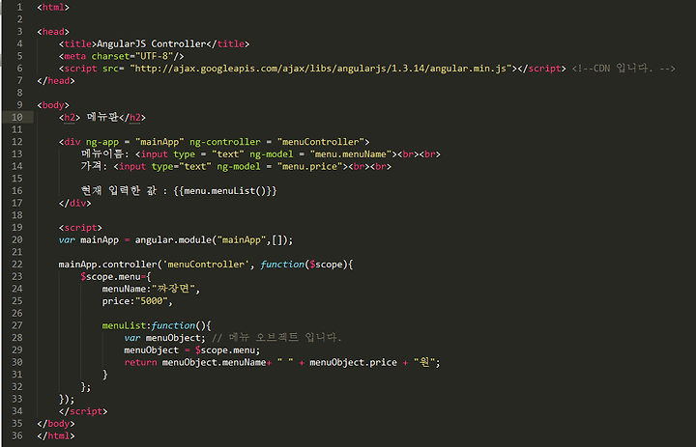Click the "menu.menuName" ng-model value
The width and height of the screenshot is (696, 447).
tap(351, 154)
